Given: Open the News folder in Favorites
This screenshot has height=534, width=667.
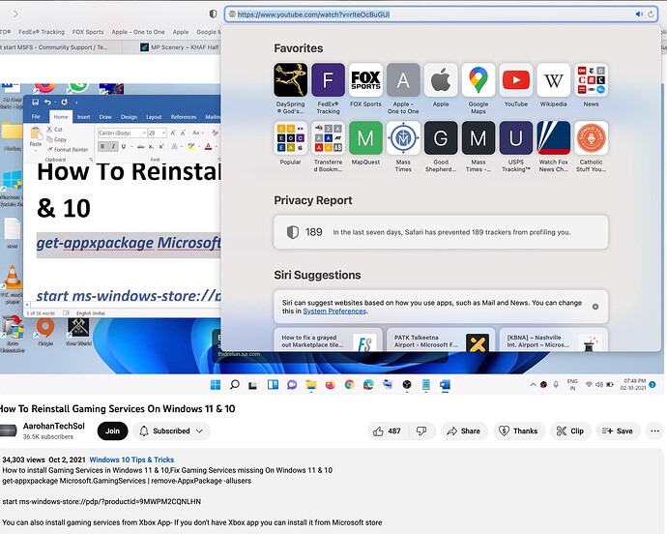Looking at the screenshot, I should click(591, 80).
